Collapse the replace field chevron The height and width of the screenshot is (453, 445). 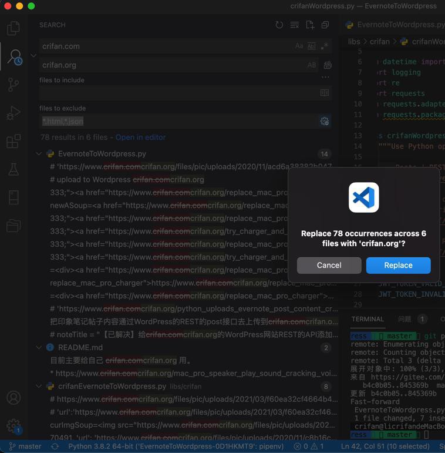point(33,55)
